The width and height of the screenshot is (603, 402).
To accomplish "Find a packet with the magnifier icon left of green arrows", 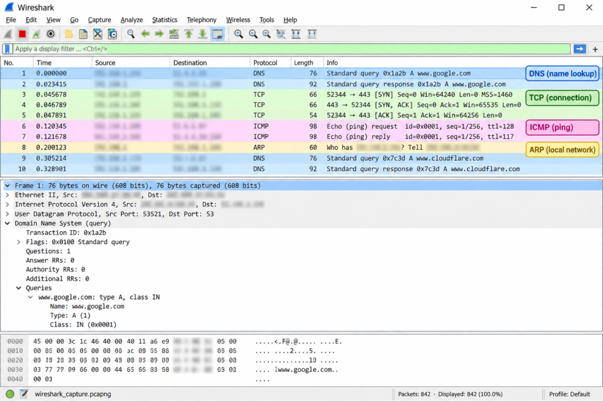I will (x=131, y=34).
